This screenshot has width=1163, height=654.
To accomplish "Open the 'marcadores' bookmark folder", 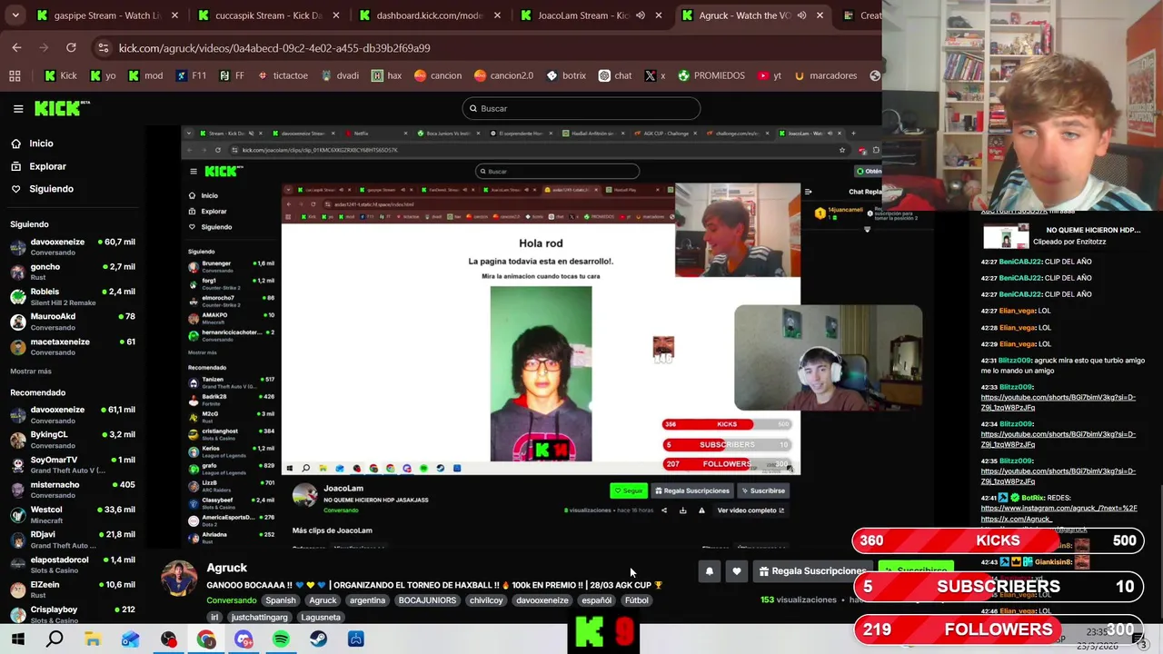I will point(824,75).
